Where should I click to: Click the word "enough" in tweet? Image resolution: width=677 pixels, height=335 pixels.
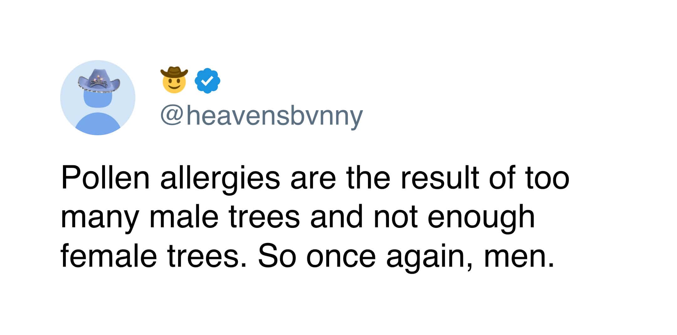point(481,218)
